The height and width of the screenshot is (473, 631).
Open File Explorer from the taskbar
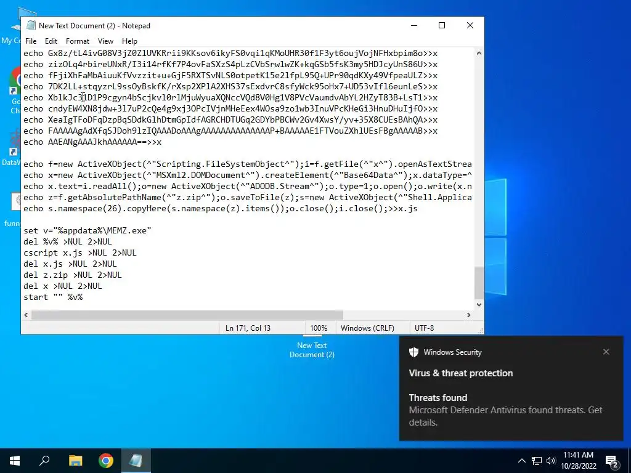(75, 461)
